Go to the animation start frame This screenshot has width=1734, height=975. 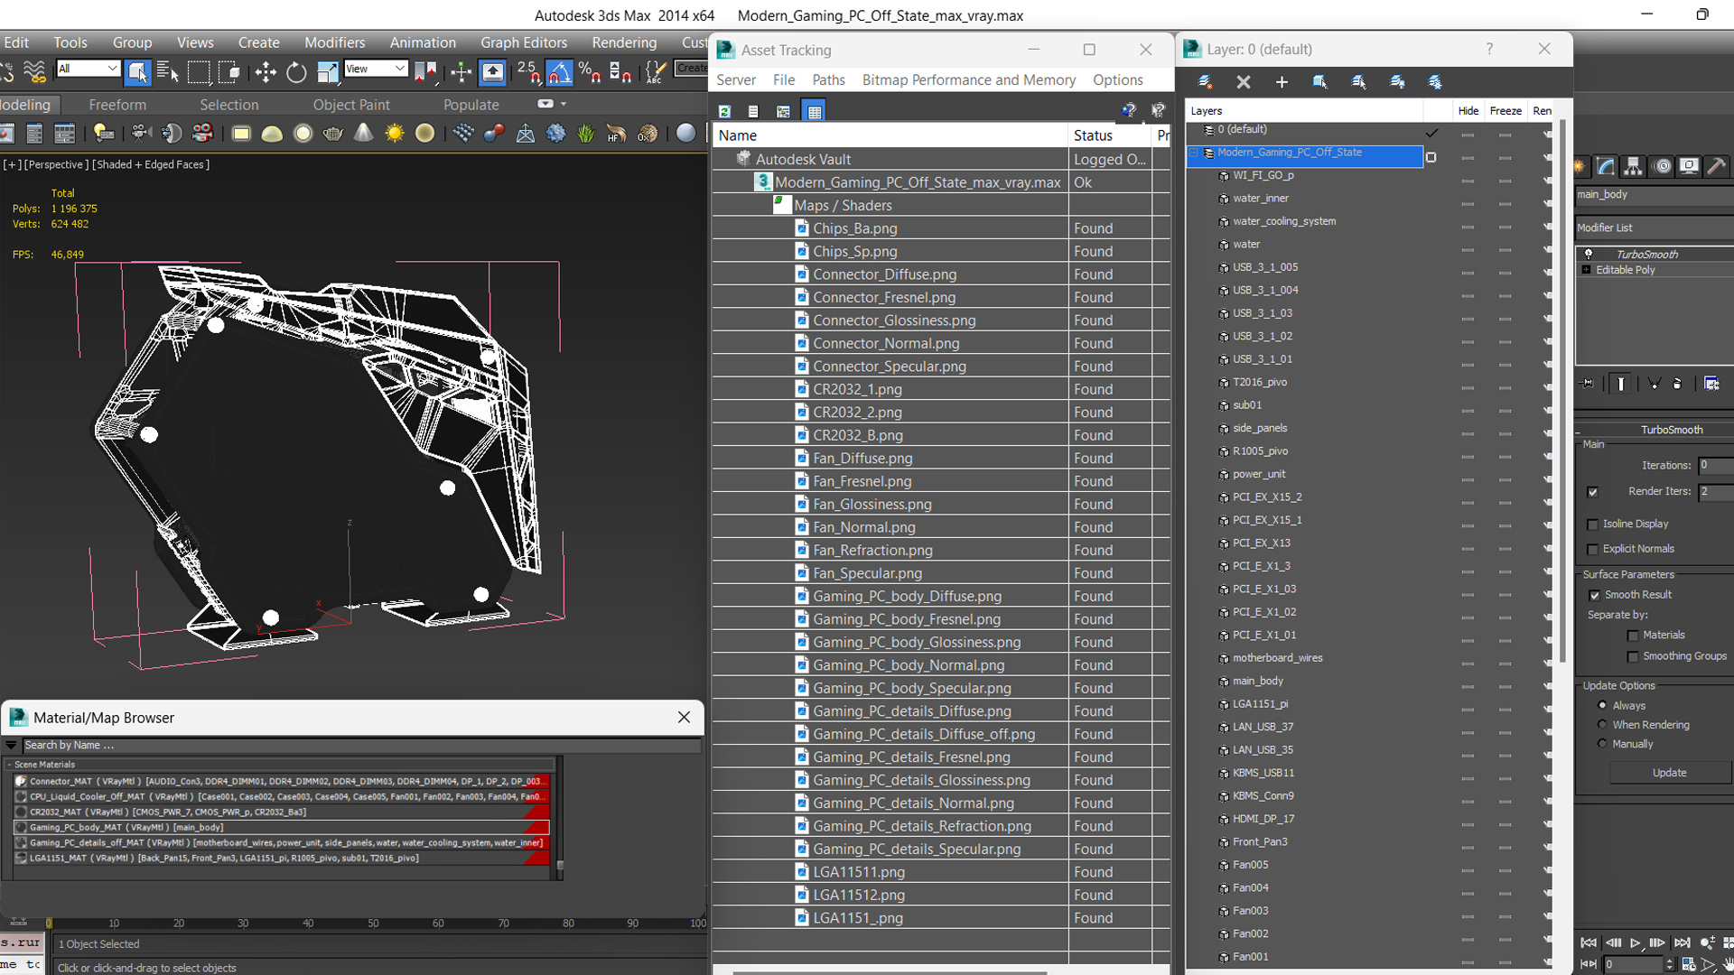pos(1589,942)
